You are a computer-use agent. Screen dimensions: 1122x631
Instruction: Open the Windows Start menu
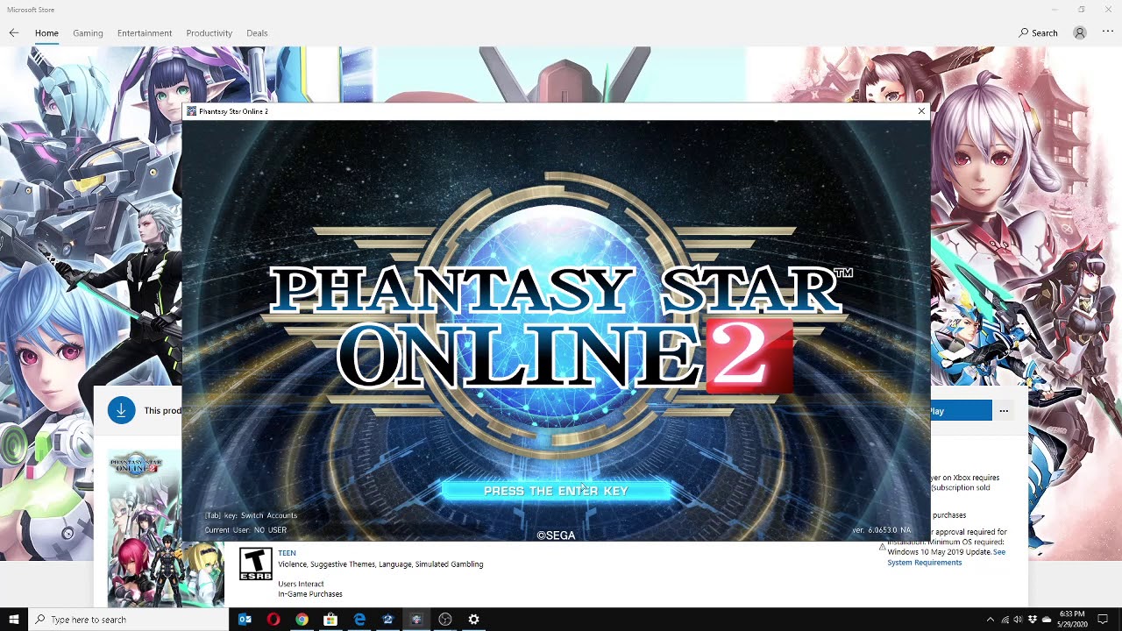pos(13,620)
